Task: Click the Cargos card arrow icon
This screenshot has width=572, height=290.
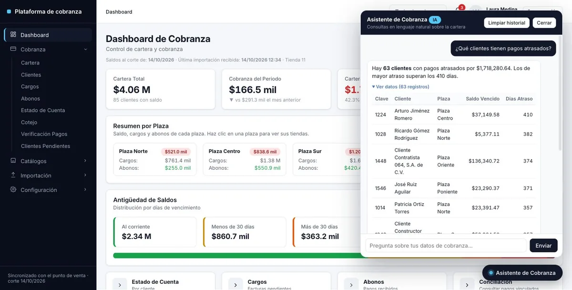Action: click(x=235, y=284)
